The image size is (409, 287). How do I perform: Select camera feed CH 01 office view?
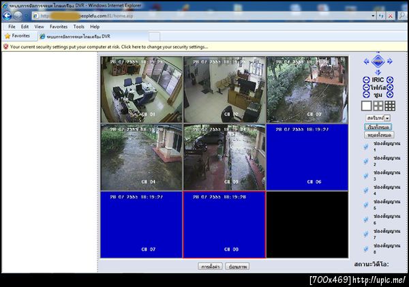click(x=142, y=89)
